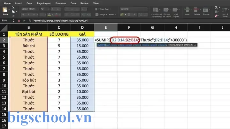Open Format as Table
The width and height of the screenshot is (230, 129).
coord(167,12)
